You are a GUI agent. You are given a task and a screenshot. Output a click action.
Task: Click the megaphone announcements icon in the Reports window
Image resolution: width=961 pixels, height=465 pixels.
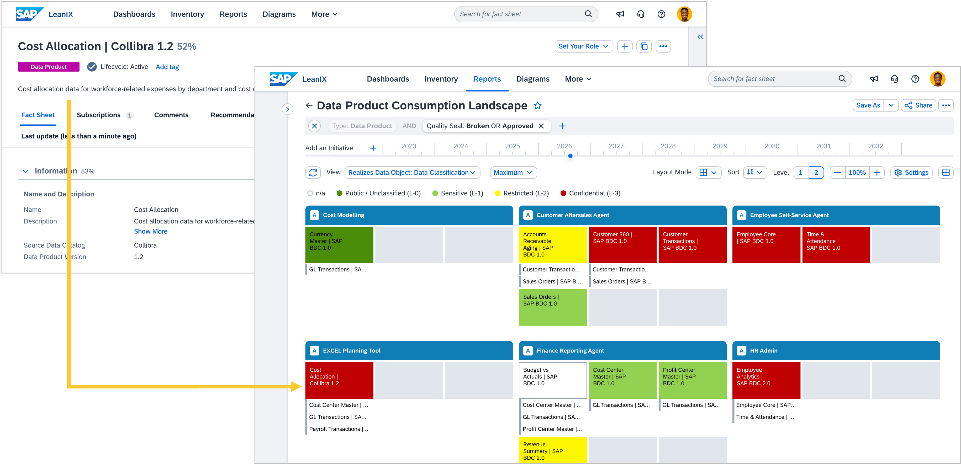coord(874,79)
